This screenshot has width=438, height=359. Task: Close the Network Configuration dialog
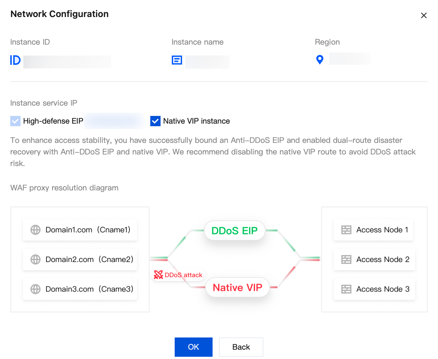424,15
